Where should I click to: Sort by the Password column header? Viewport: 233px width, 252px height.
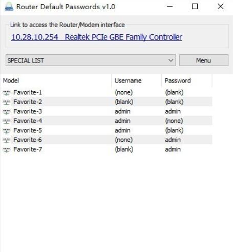(x=187, y=80)
